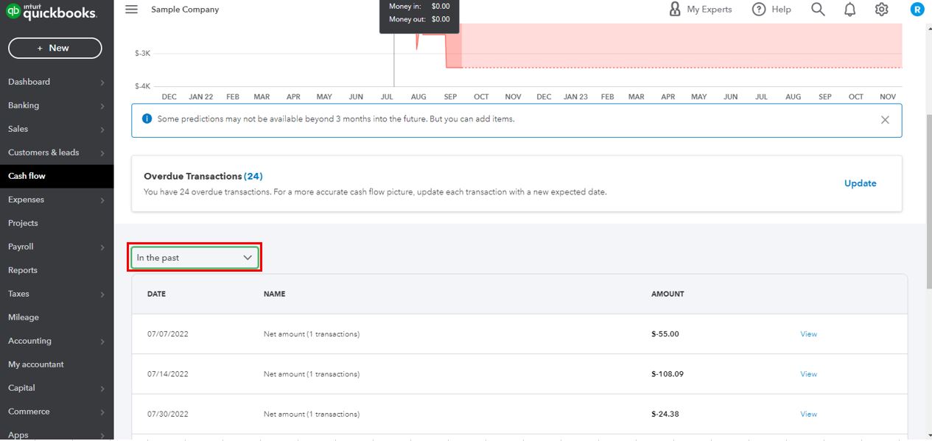View the 07/30/2022 transaction
The height and width of the screenshot is (441, 932).
[808, 414]
